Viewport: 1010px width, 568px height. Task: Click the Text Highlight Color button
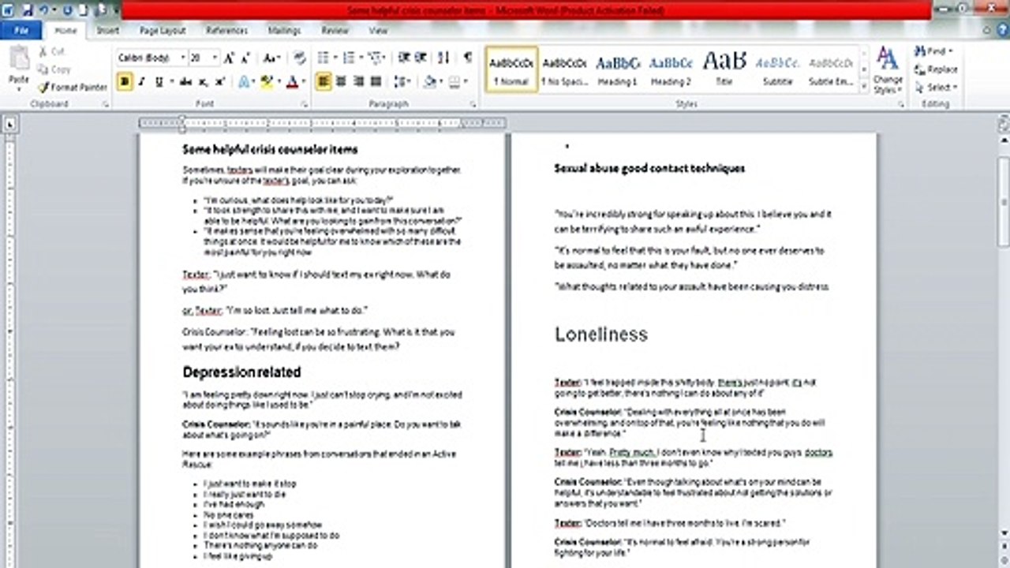[267, 81]
